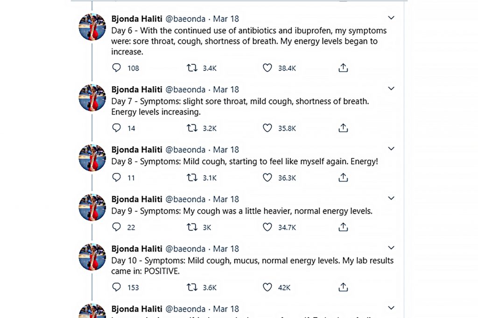478x318 pixels.
Task: Open the Day 10 tweet dropdown arrow
Action: click(x=391, y=248)
